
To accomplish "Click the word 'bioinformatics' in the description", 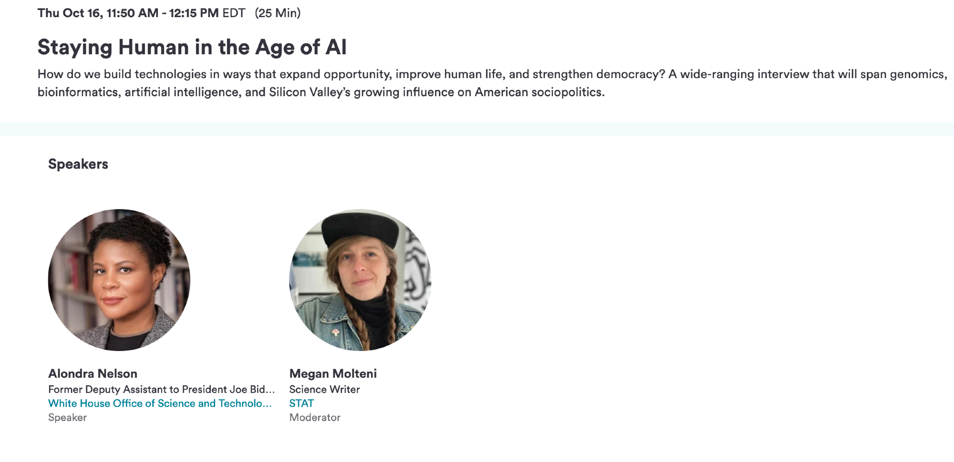I will click(78, 92).
